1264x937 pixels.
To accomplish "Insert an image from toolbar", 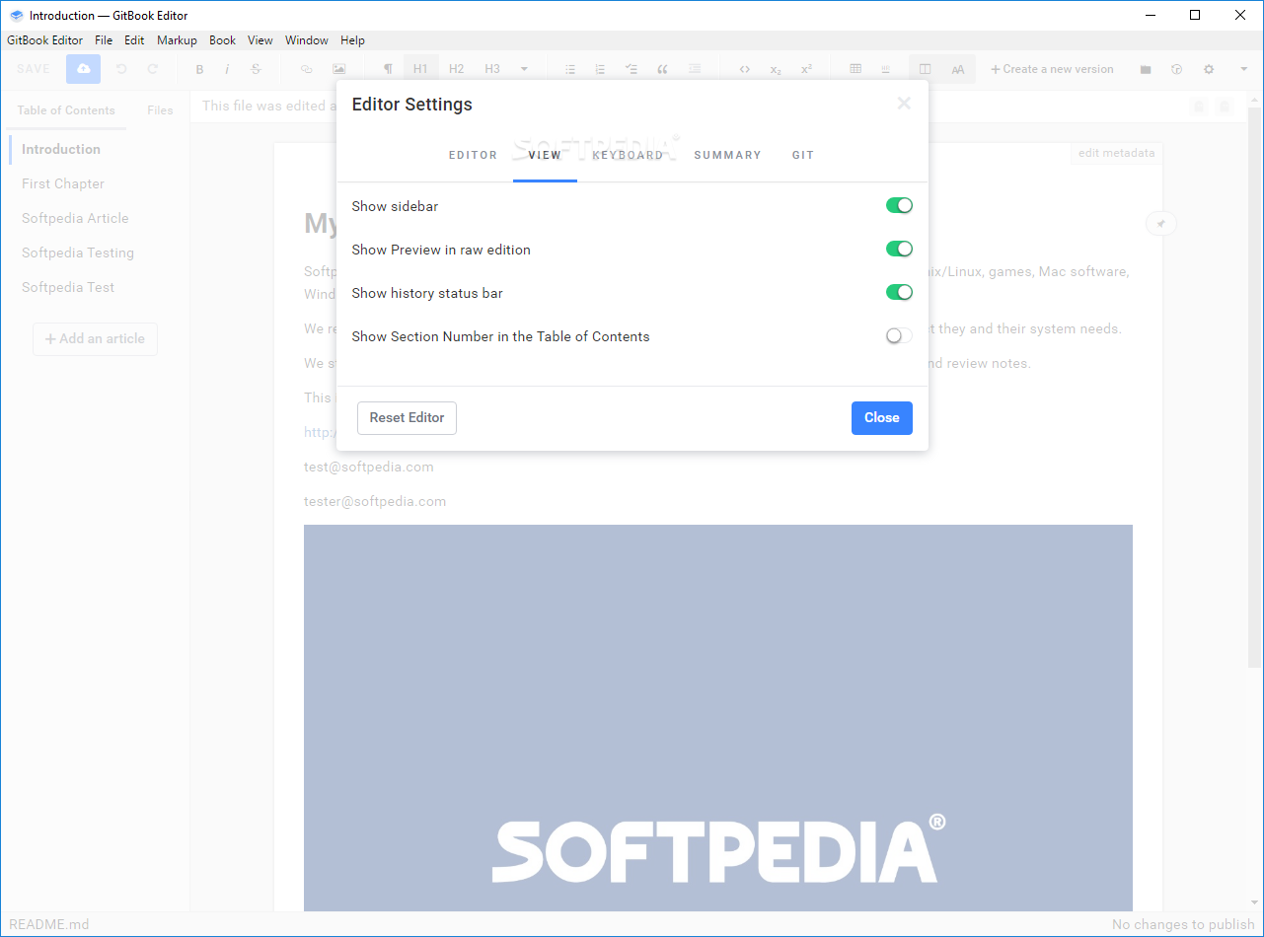I will pyautogui.click(x=339, y=69).
